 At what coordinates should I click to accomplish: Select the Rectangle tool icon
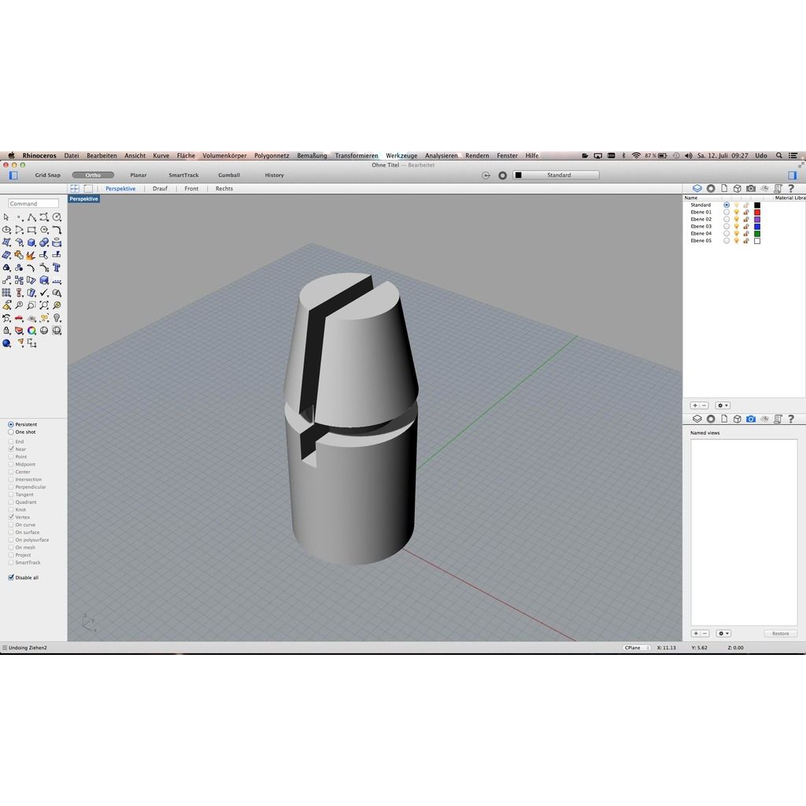pos(31,230)
